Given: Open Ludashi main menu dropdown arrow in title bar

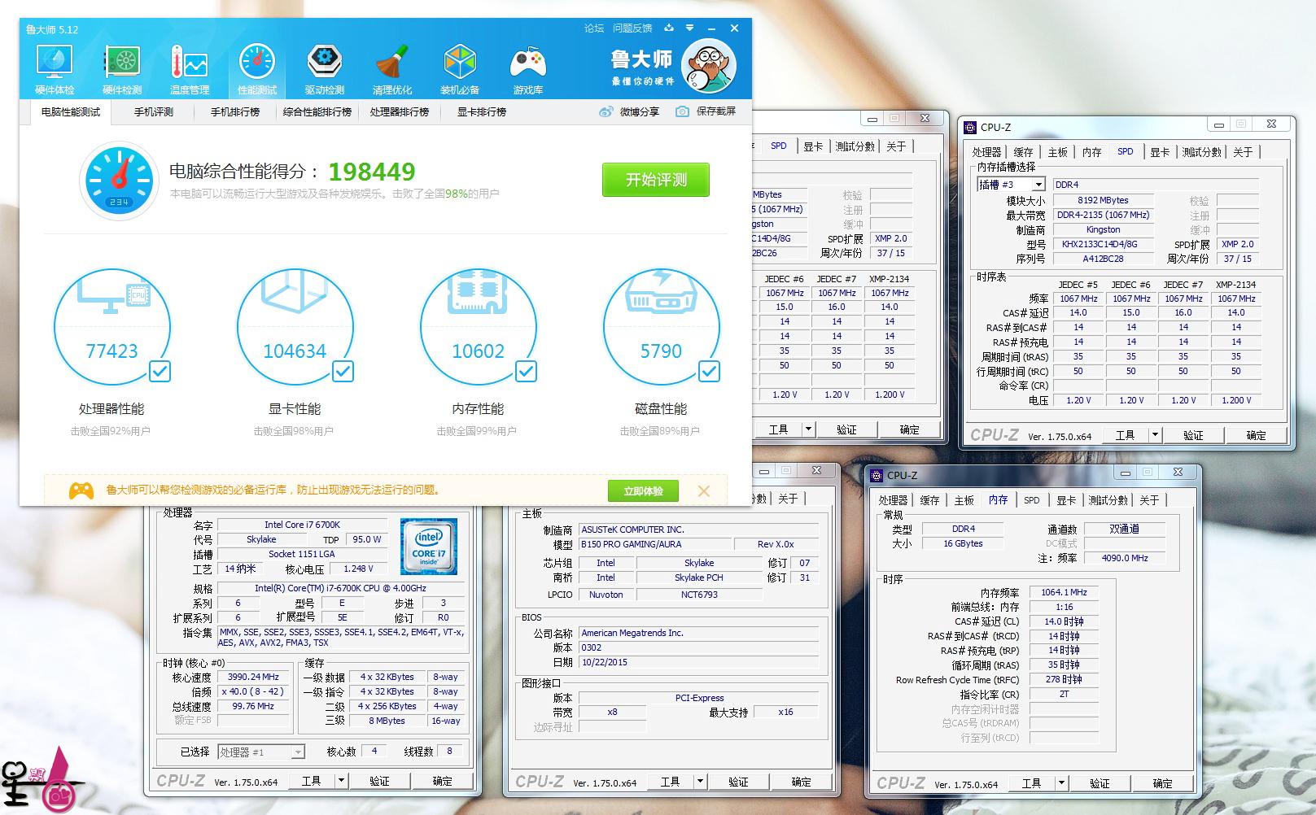Looking at the screenshot, I should click(690, 28).
